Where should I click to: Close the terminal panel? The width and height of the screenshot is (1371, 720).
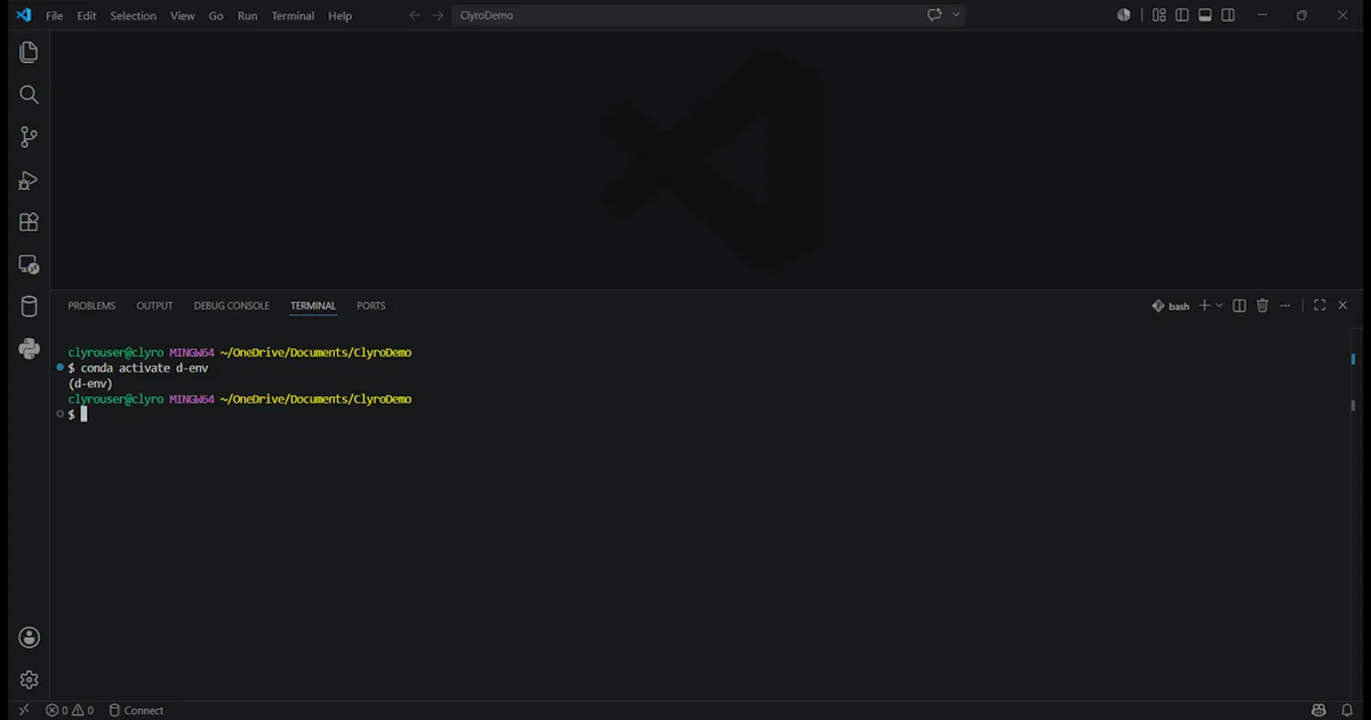coord(1343,306)
